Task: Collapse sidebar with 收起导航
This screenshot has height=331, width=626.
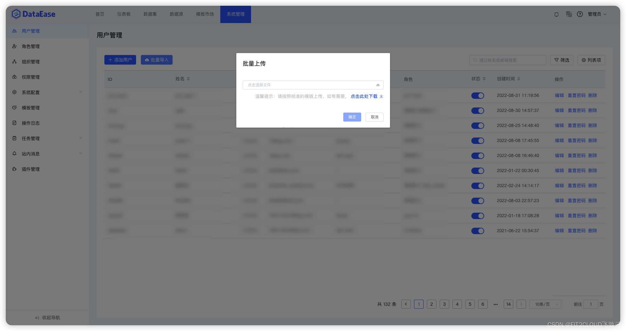Action: pyautogui.click(x=47, y=318)
